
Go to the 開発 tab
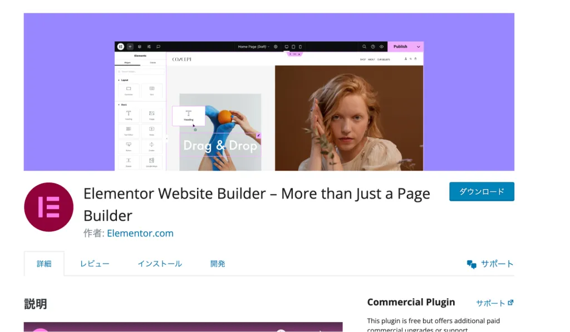[x=218, y=264]
